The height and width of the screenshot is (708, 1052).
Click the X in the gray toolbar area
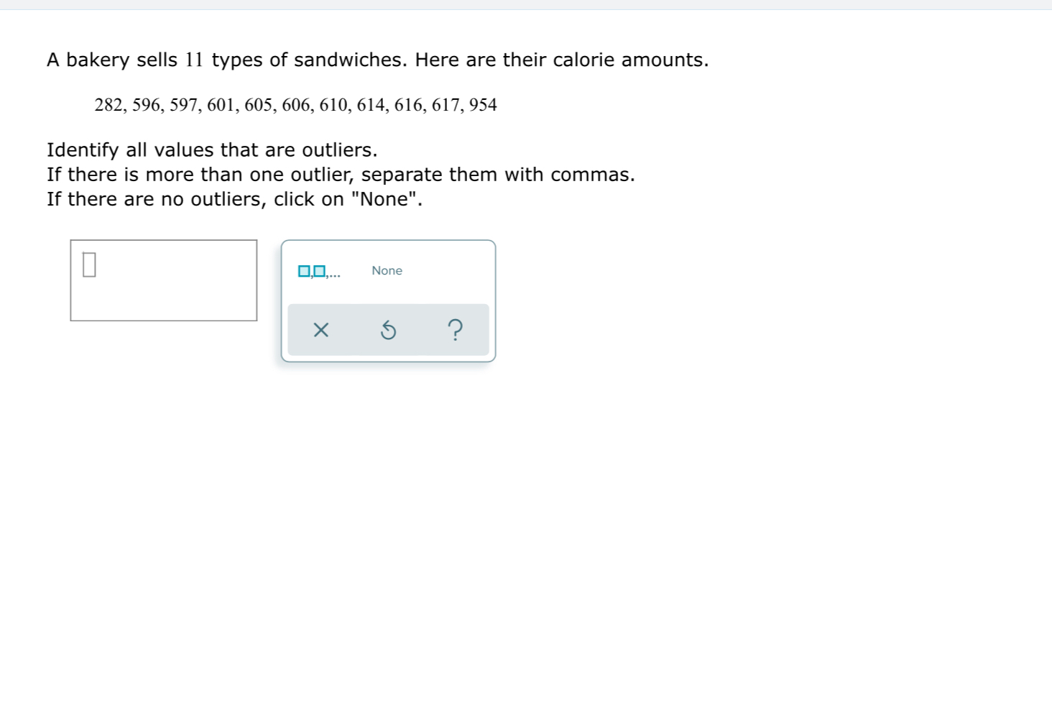click(320, 330)
